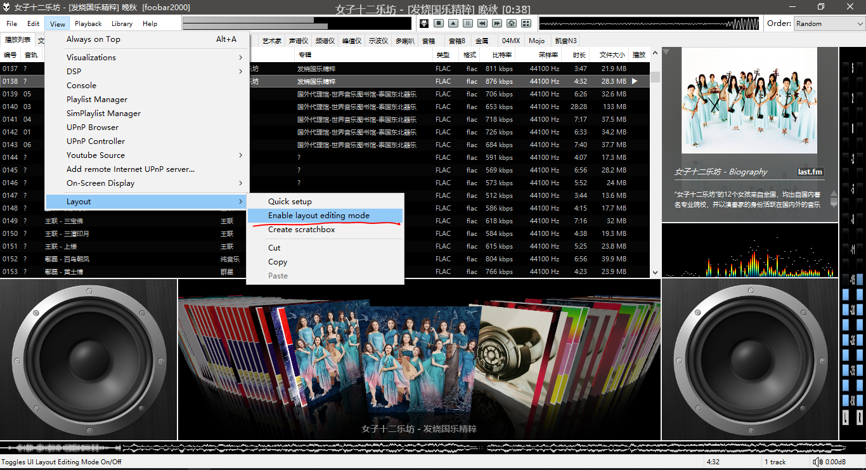Screen dimensions: 866x470
Task: Sort playlist by 专辑 column header
Action: click(x=364, y=55)
